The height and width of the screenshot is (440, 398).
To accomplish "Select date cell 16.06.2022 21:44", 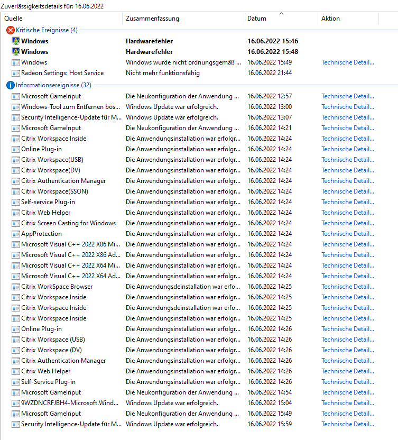I will pyautogui.click(x=270, y=73).
